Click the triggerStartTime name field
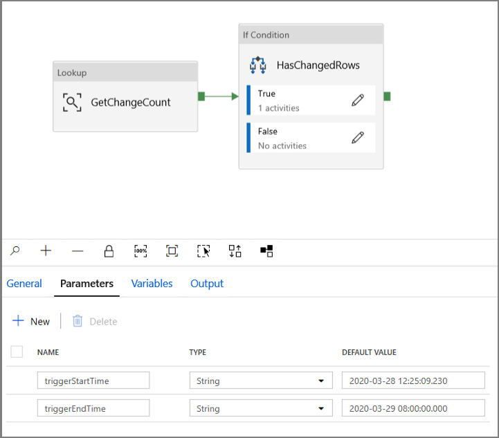Image resolution: width=499 pixels, height=438 pixels. coord(93,381)
